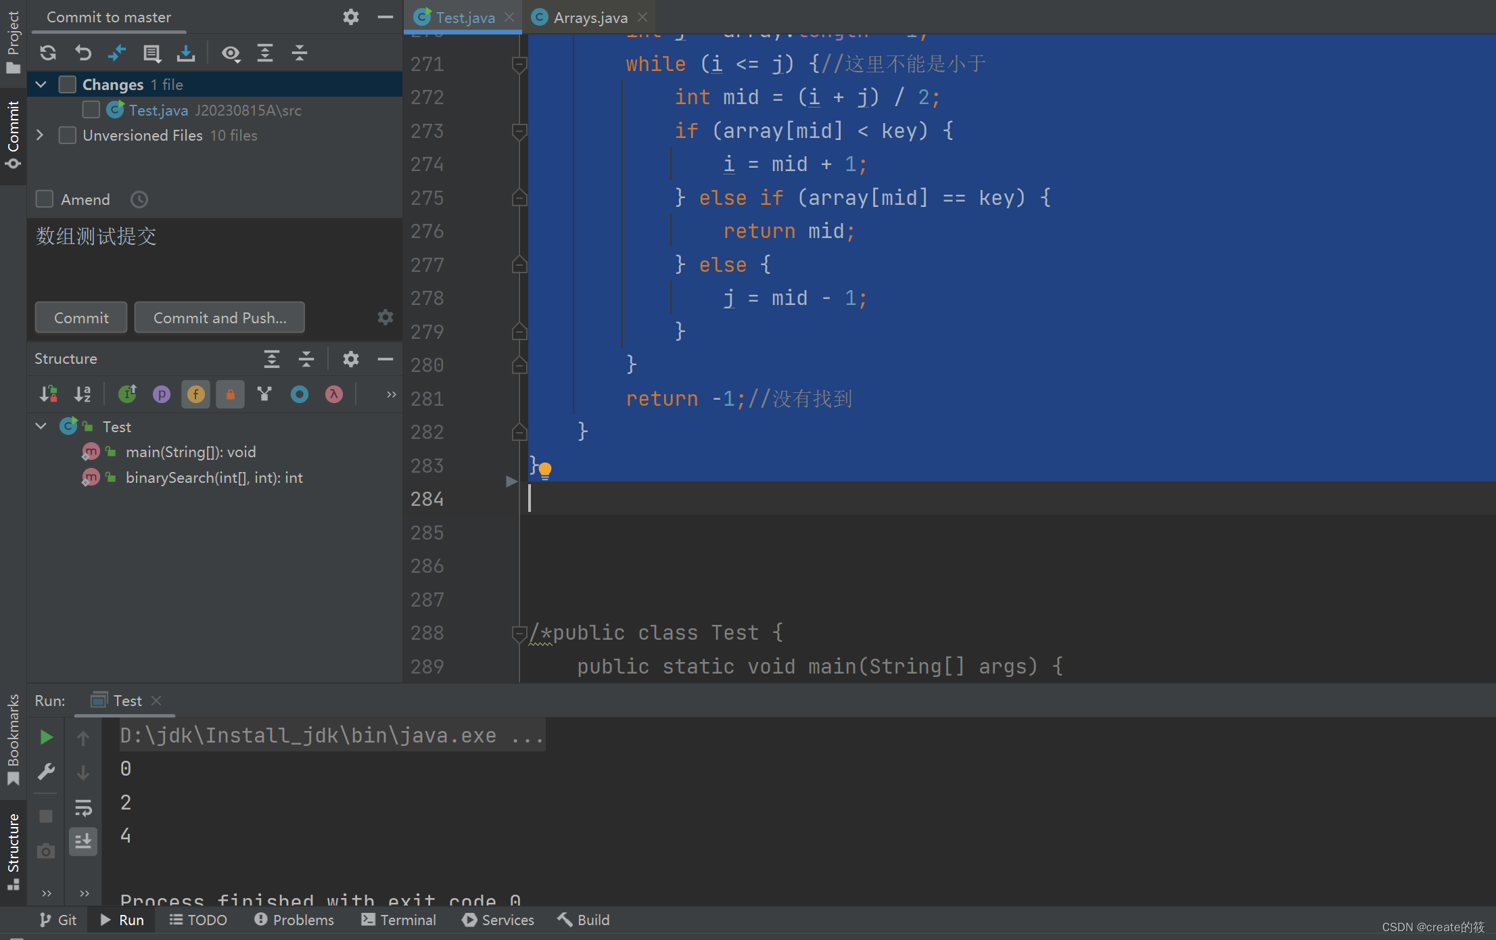Switch to the Arrays.java editor tab
Screen dimensions: 1496x940
[590, 18]
